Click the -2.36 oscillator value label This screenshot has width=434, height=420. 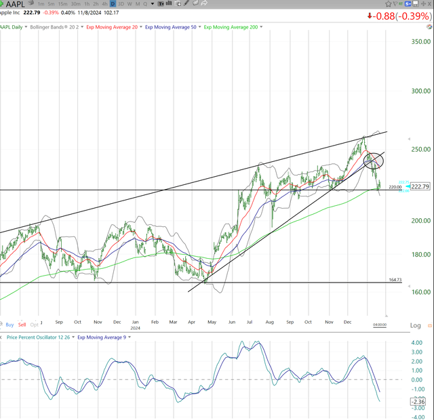click(x=418, y=402)
